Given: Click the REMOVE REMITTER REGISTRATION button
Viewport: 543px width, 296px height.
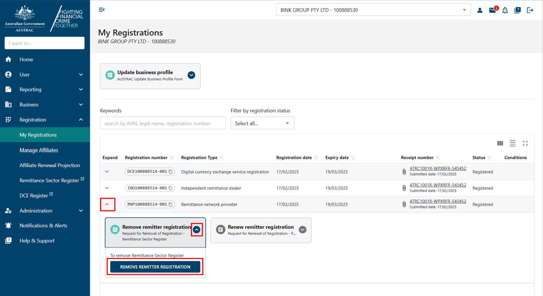Looking at the screenshot, I should (x=154, y=266).
